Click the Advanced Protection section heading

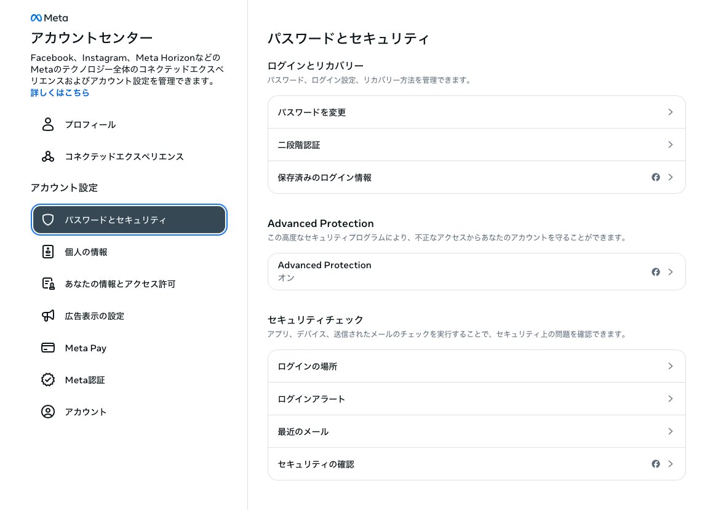tap(321, 223)
